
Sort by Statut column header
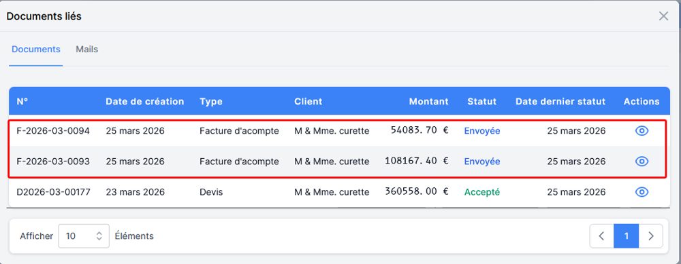click(481, 101)
